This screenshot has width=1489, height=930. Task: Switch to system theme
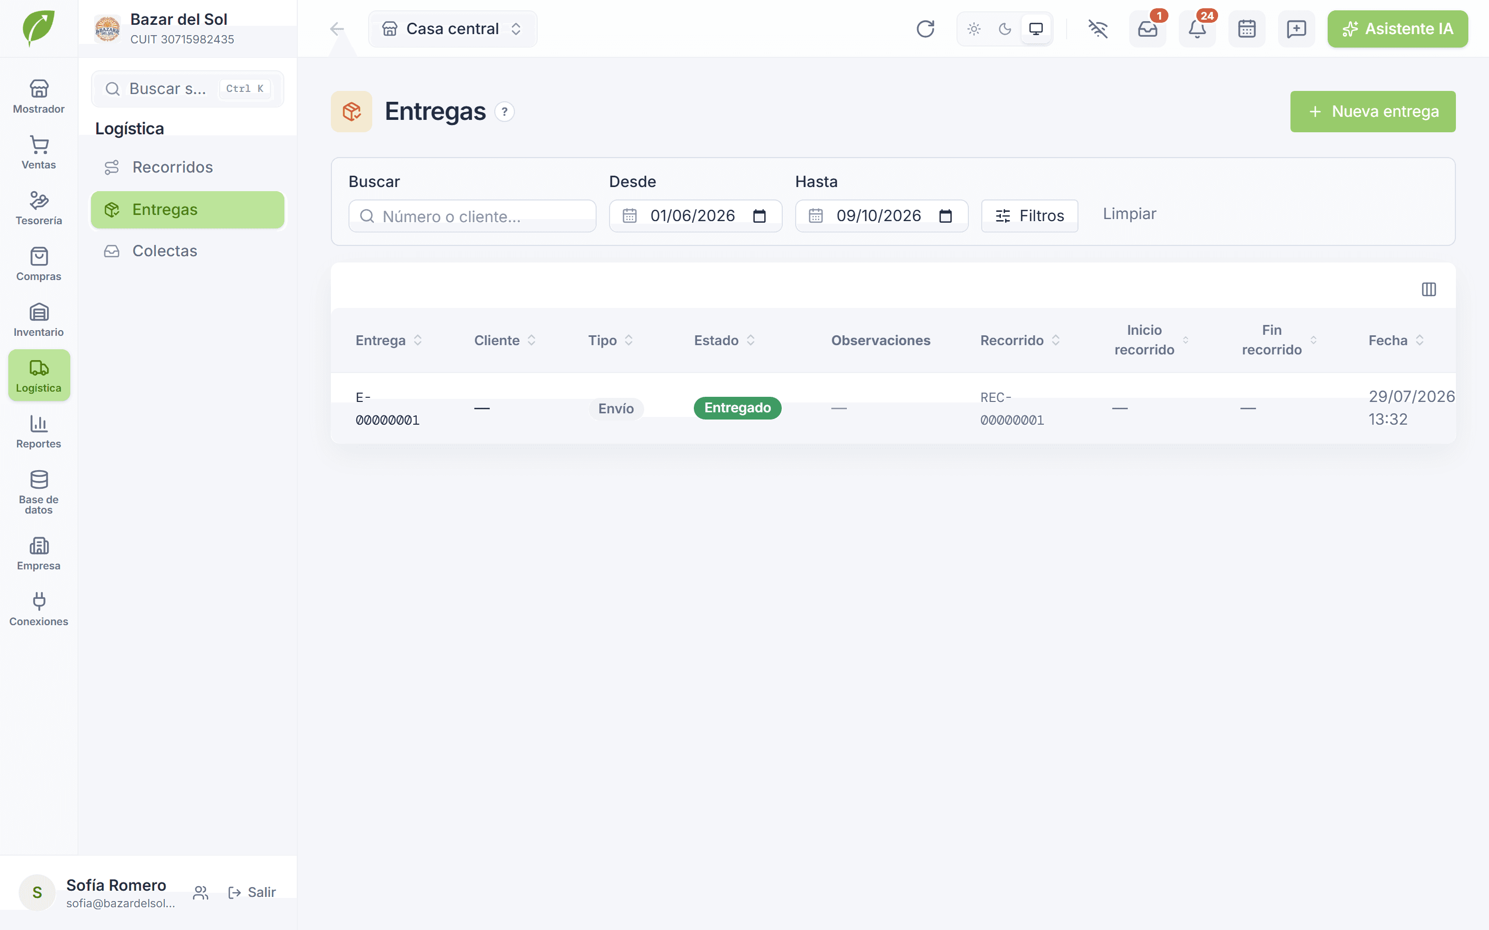[1036, 29]
